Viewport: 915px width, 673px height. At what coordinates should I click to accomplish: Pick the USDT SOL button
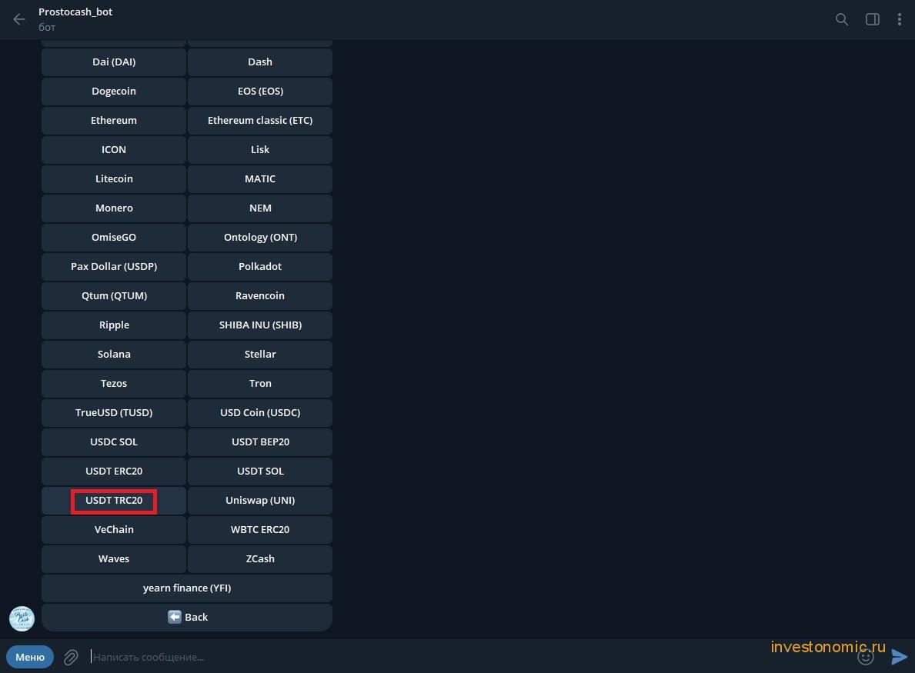pyautogui.click(x=260, y=471)
